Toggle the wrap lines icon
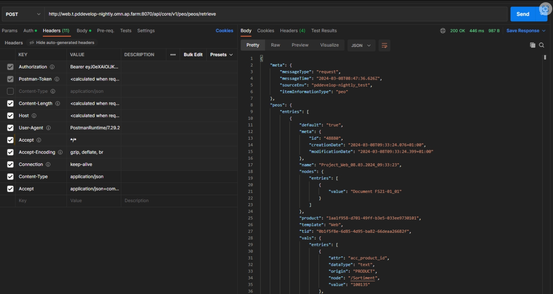The image size is (553, 294). [x=384, y=45]
